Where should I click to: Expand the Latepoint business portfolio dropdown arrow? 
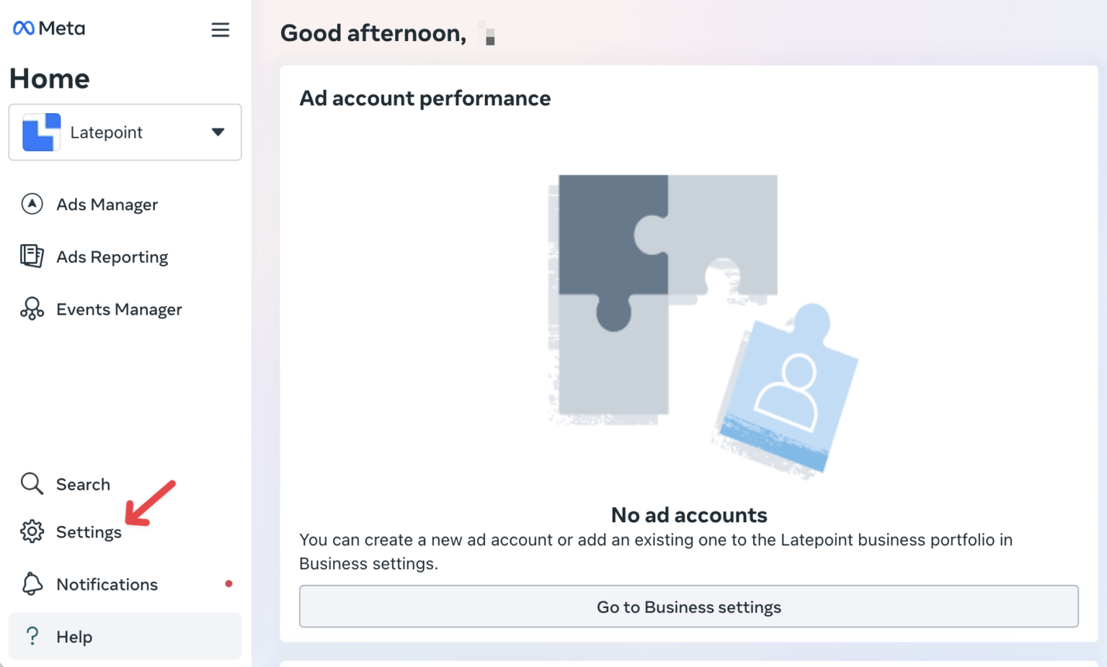[218, 132]
